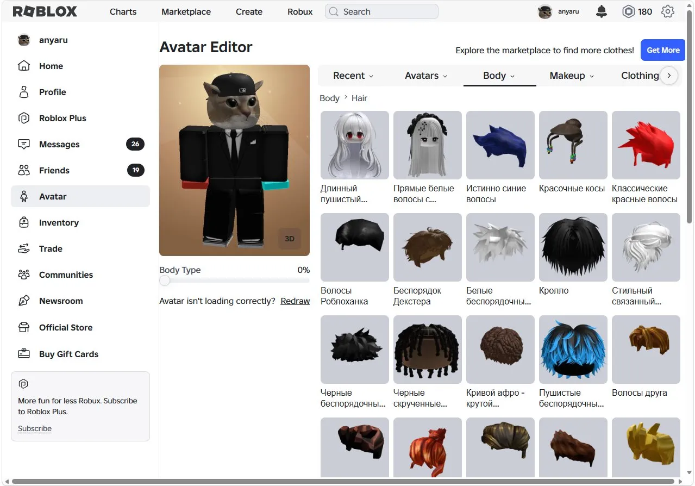Click the Roblox Plus icon in promo card

[x=23, y=384]
